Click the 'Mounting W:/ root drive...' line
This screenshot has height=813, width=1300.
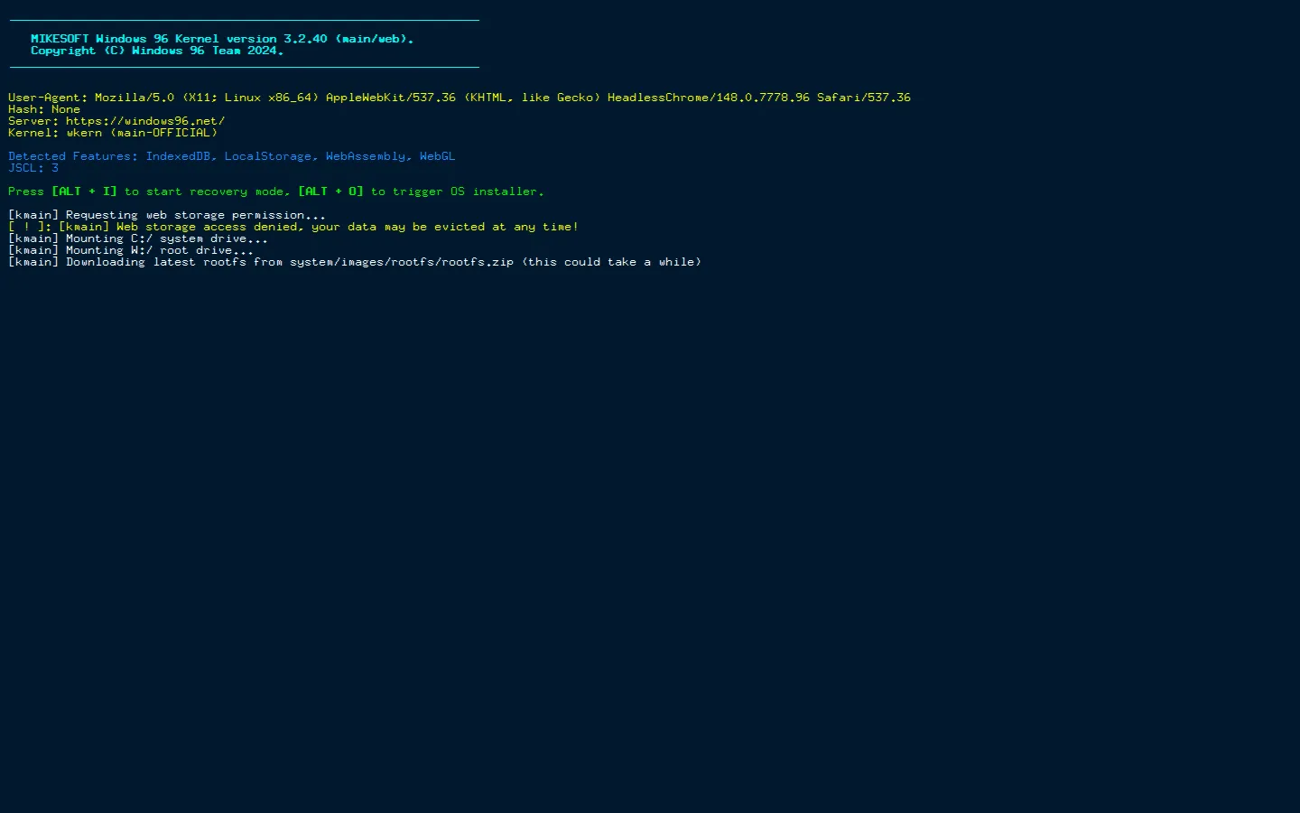(131, 250)
